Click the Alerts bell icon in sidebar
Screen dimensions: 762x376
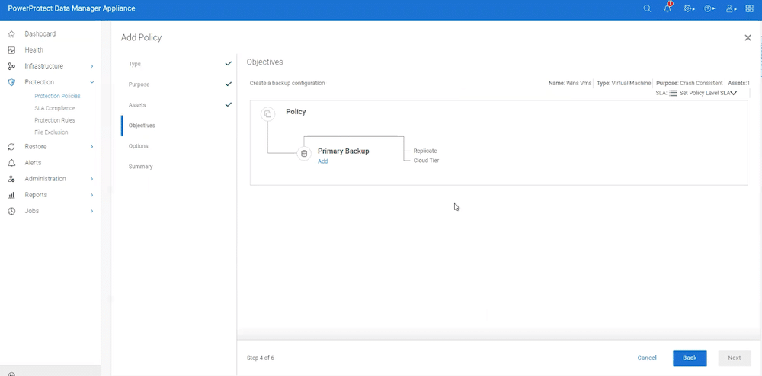[11, 163]
